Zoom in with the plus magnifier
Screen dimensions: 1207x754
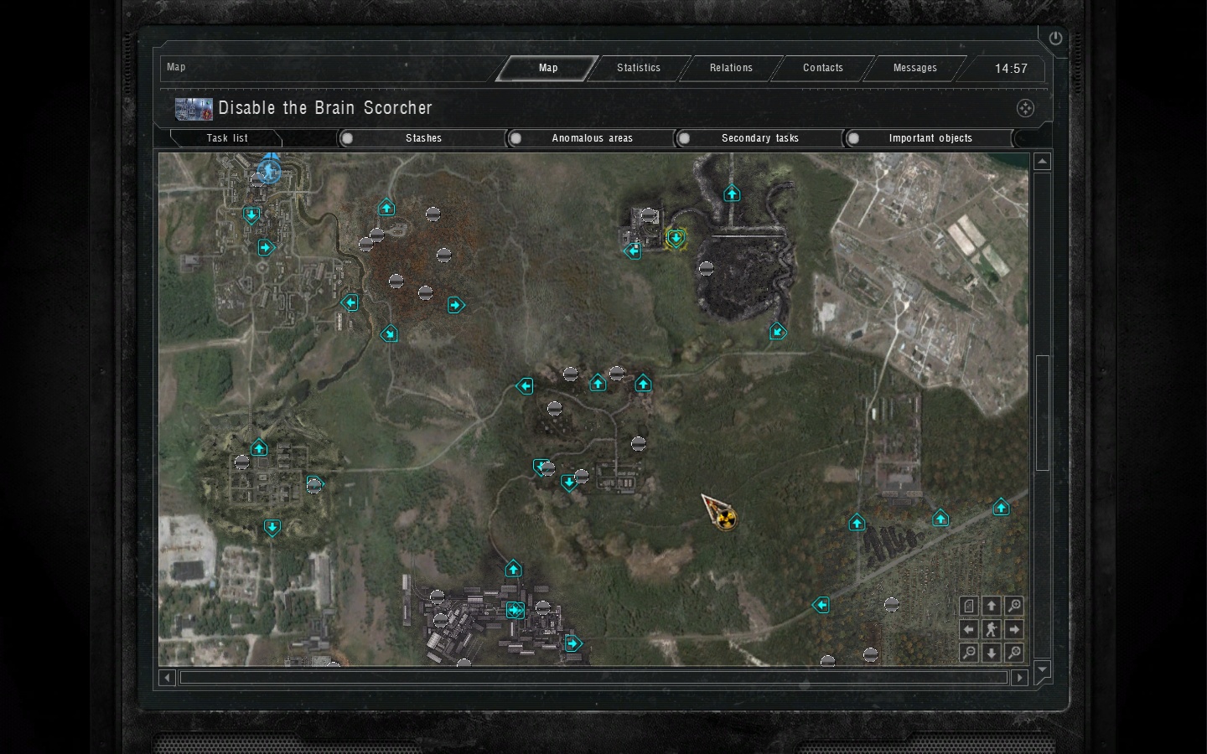coord(1014,606)
